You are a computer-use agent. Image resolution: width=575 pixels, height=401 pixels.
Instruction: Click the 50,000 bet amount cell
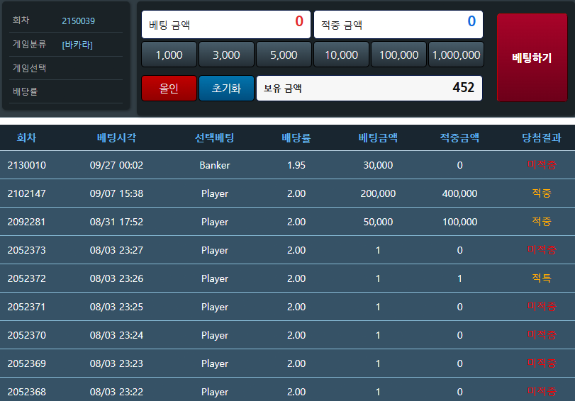[x=378, y=222]
